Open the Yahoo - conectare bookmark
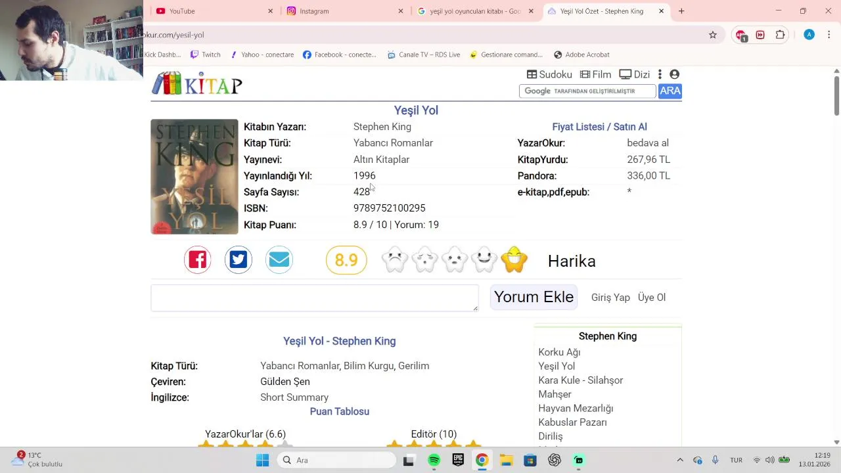Image resolution: width=841 pixels, height=473 pixels. coord(261,55)
